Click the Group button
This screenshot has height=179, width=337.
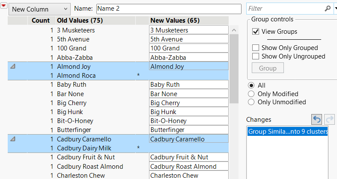coord(268,68)
